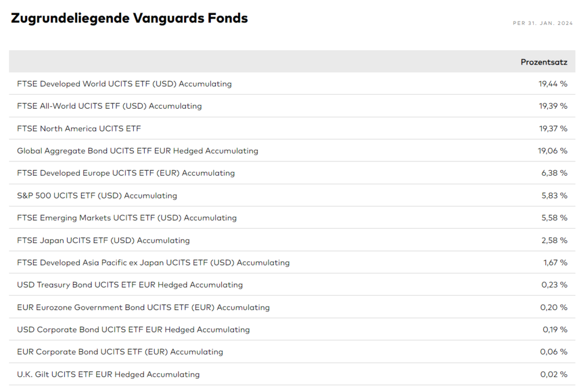
Task: Select EUR Eurozone Government Bond ETF
Action: [143, 307]
